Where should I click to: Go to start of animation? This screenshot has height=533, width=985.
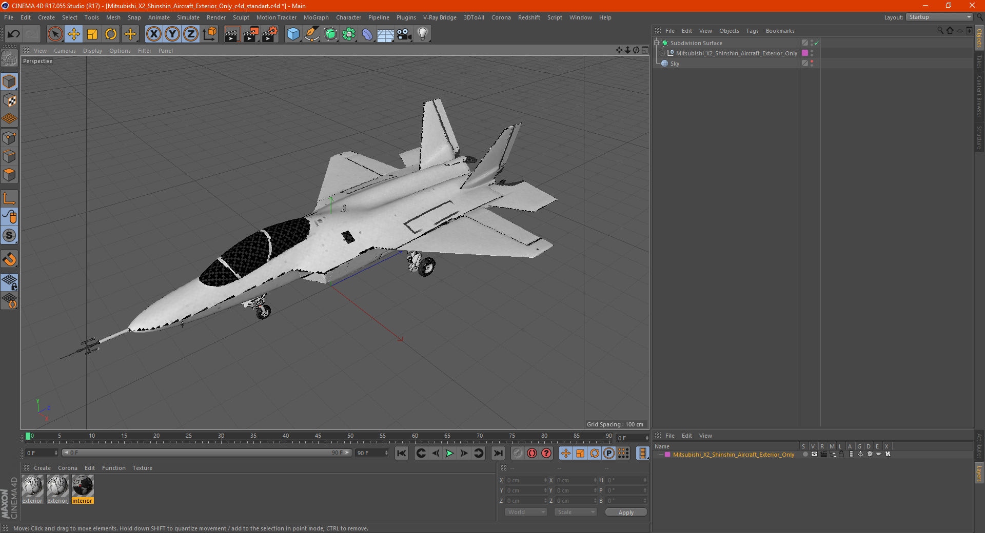[402, 453]
